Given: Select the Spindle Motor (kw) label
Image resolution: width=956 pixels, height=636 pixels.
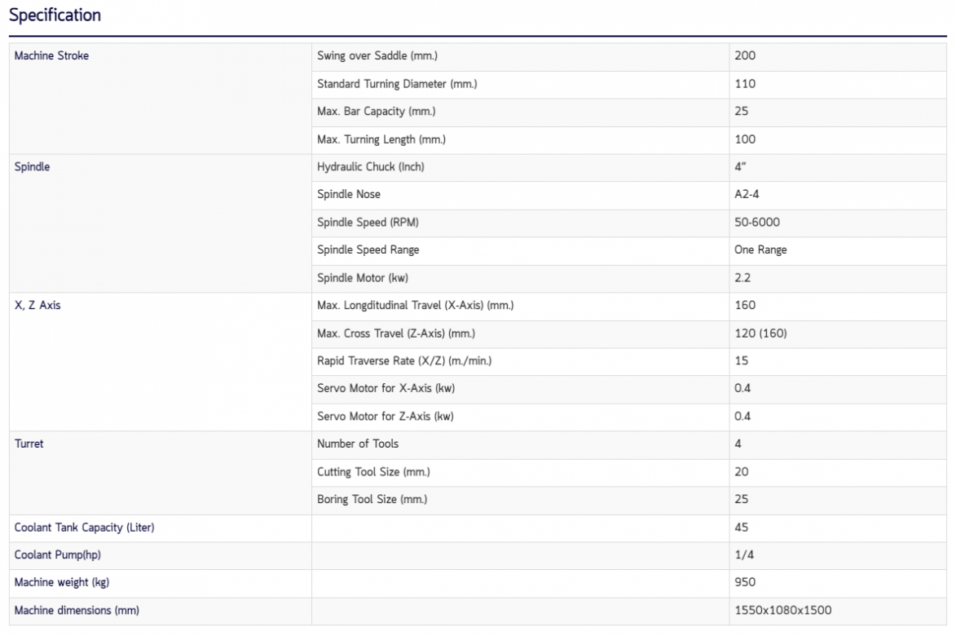Looking at the screenshot, I should coord(363,278).
